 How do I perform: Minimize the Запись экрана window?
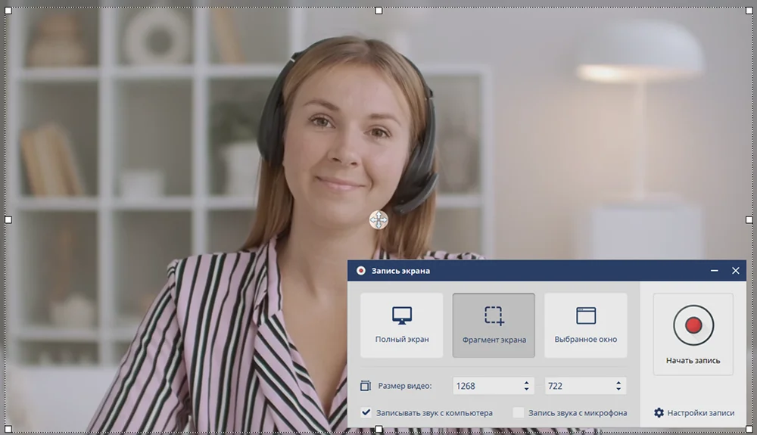pos(715,271)
